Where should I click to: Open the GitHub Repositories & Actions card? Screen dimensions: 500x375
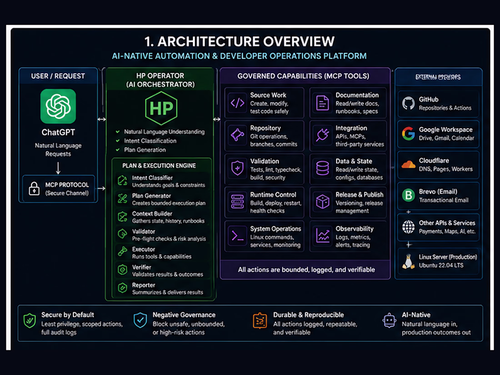pyautogui.click(x=438, y=104)
